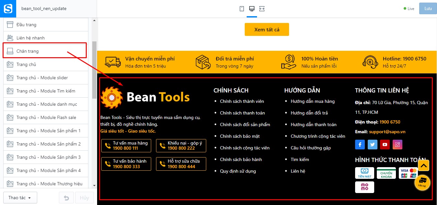Open Trang chủ - Module Tìm kiếm
Image resolution: width=437 pixels, height=205 pixels.
(46, 91)
